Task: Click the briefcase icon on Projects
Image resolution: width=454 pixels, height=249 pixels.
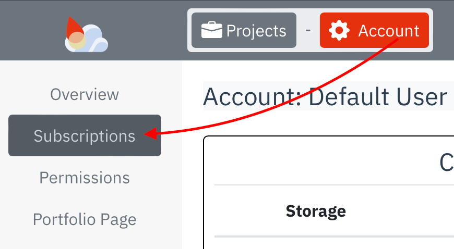Action: (212, 31)
